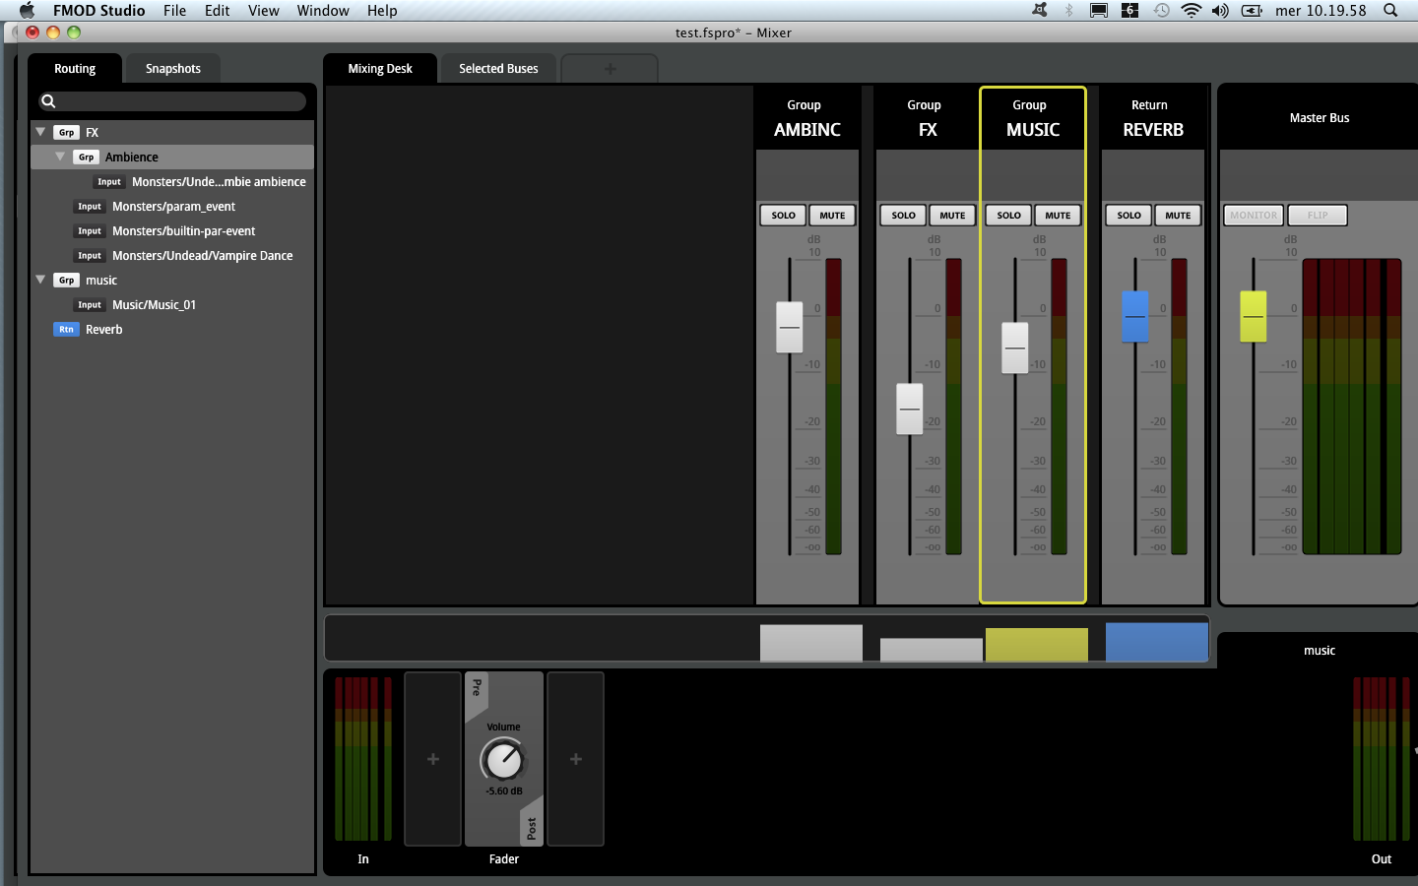Viewport: 1418px width, 886px height.
Task: Click the Rtn badge beside Reverb
Action: 66,329
